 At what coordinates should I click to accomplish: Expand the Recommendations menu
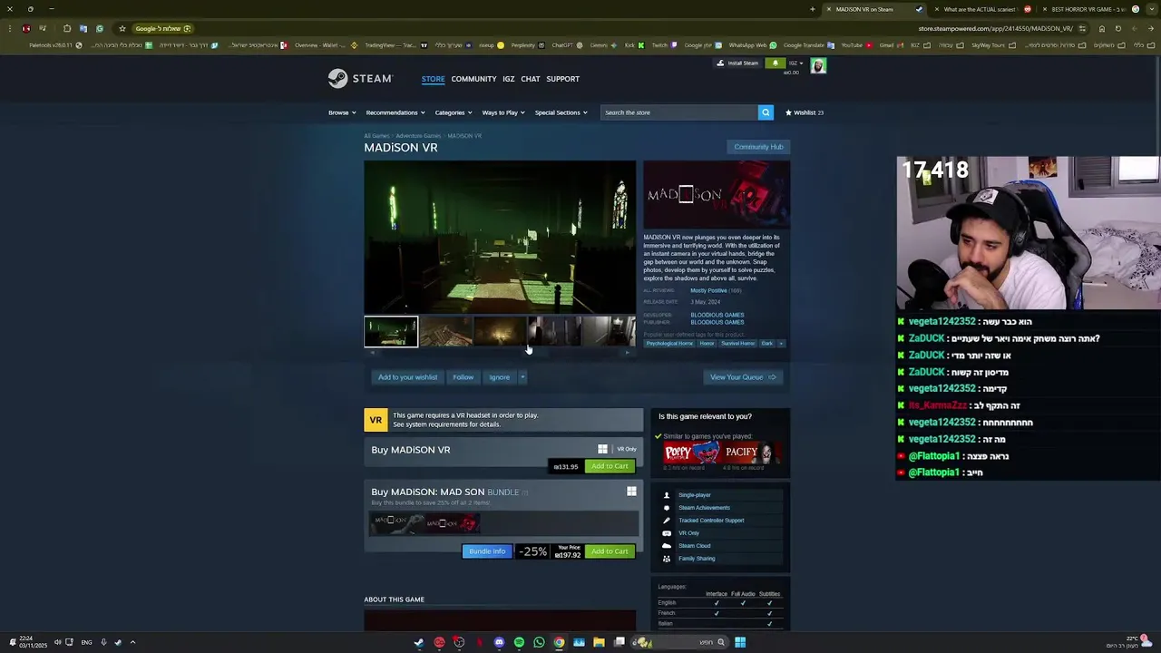[x=395, y=112]
